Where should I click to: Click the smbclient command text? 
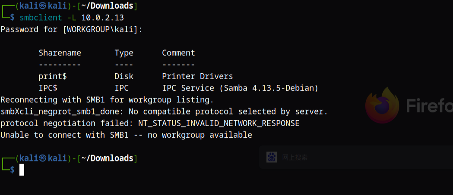(x=38, y=18)
